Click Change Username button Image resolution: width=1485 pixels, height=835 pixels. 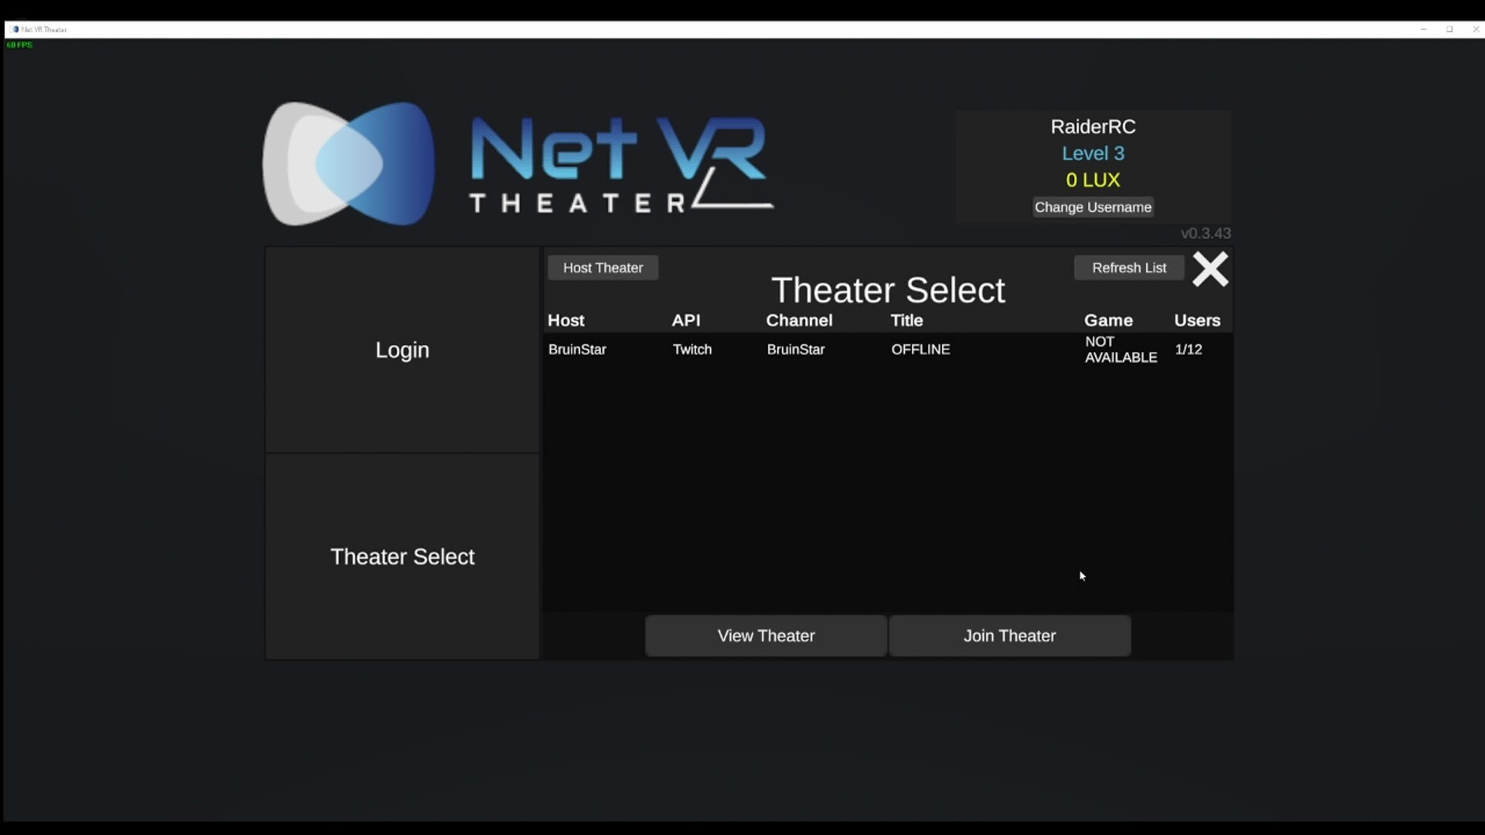[1093, 207]
